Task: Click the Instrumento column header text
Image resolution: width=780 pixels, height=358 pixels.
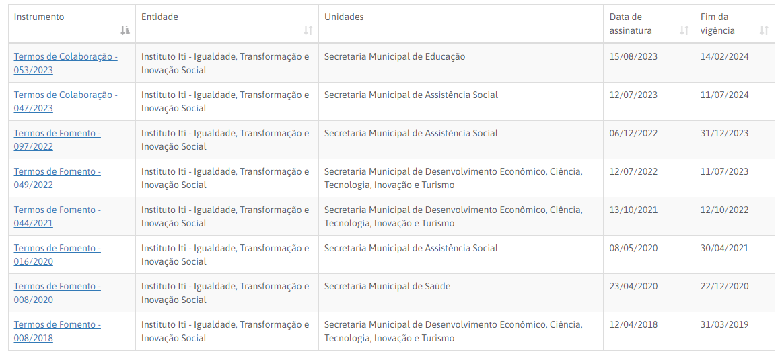Action: (39, 17)
